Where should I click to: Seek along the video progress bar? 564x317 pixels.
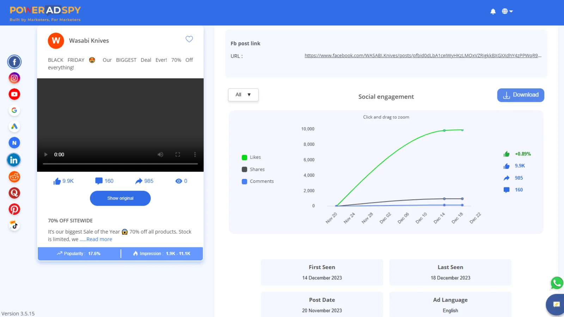[x=120, y=164]
